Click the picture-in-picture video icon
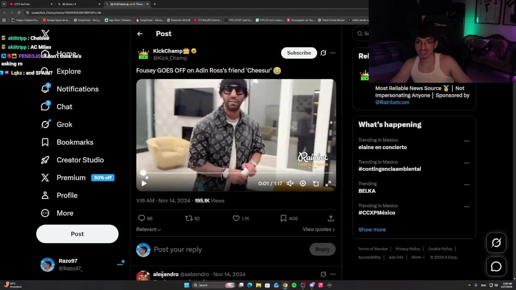This screenshot has width=516, height=290. [316, 184]
